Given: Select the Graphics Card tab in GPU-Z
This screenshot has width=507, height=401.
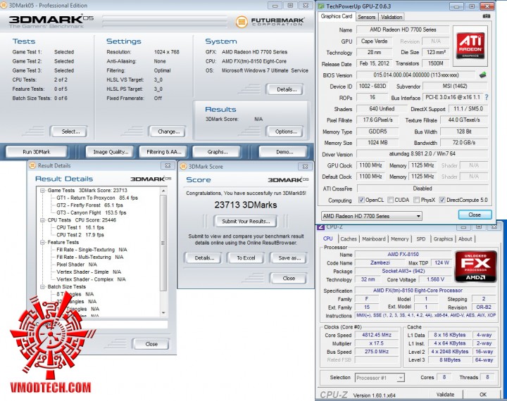Looking at the screenshot, I should pos(337,16).
